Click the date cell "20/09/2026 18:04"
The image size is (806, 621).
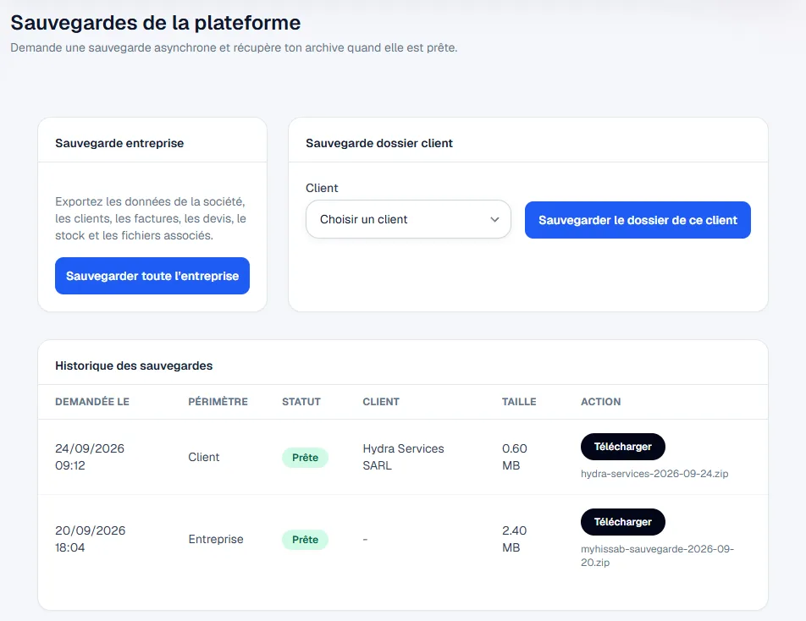pyautogui.click(x=91, y=539)
